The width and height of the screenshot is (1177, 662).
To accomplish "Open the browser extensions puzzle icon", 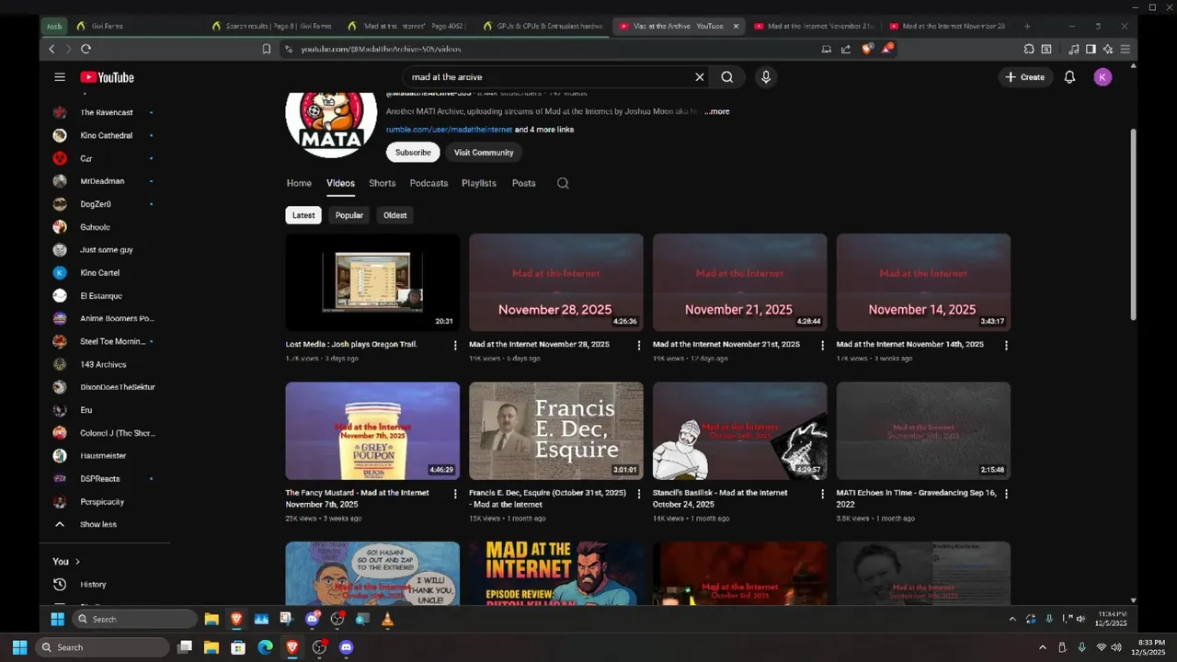I will click(x=1029, y=49).
